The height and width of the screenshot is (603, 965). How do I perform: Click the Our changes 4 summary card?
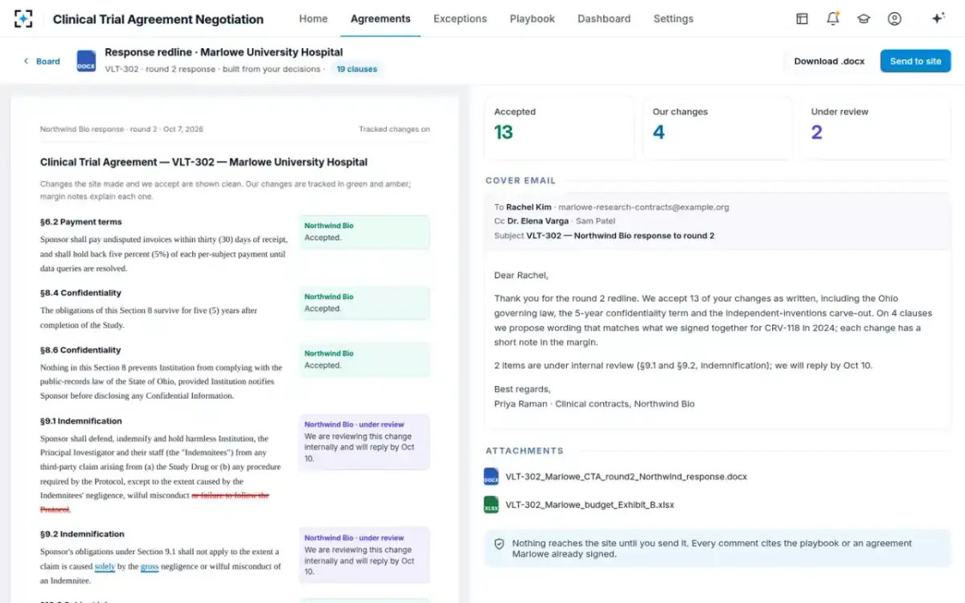[717, 128]
